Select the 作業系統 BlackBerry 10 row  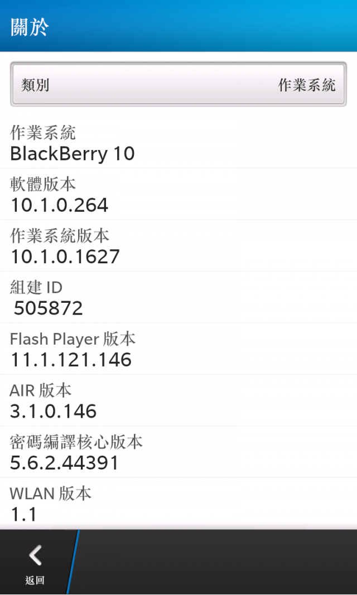point(178,143)
